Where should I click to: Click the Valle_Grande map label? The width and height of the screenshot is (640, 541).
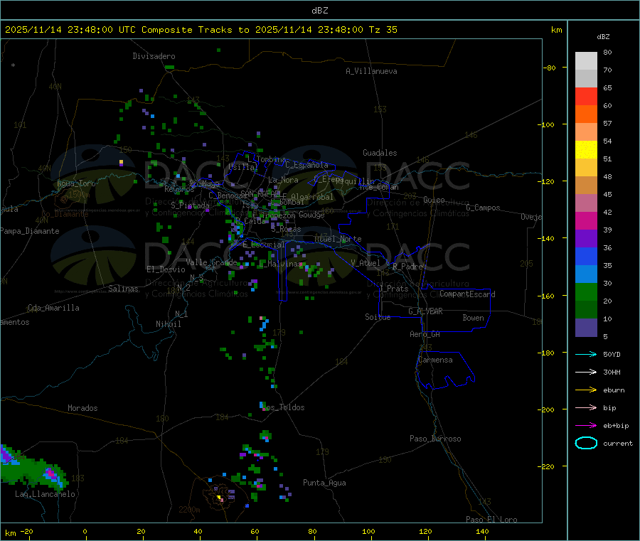click(x=211, y=262)
